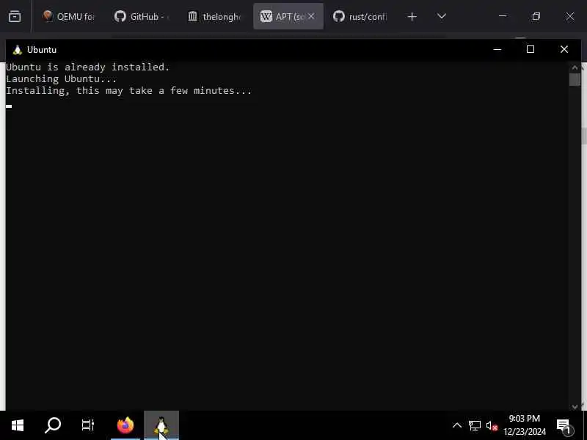Viewport: 587px width, 440px height.
Task: Minimize the Ubuntu terminal window
Action: tap(497, 49)
